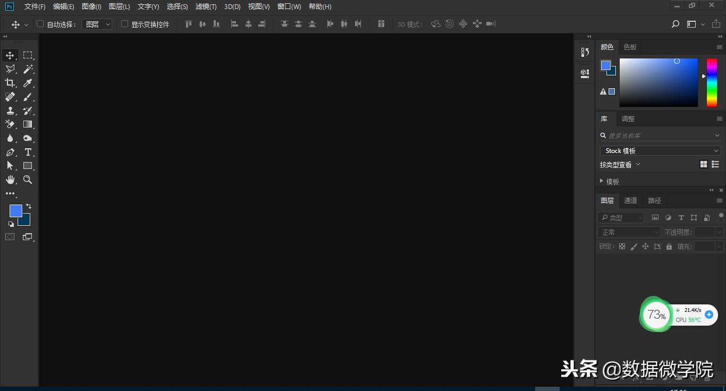Click the align top edges icon
The height and width of the screenshot is (391, 726).
(188, 24)
